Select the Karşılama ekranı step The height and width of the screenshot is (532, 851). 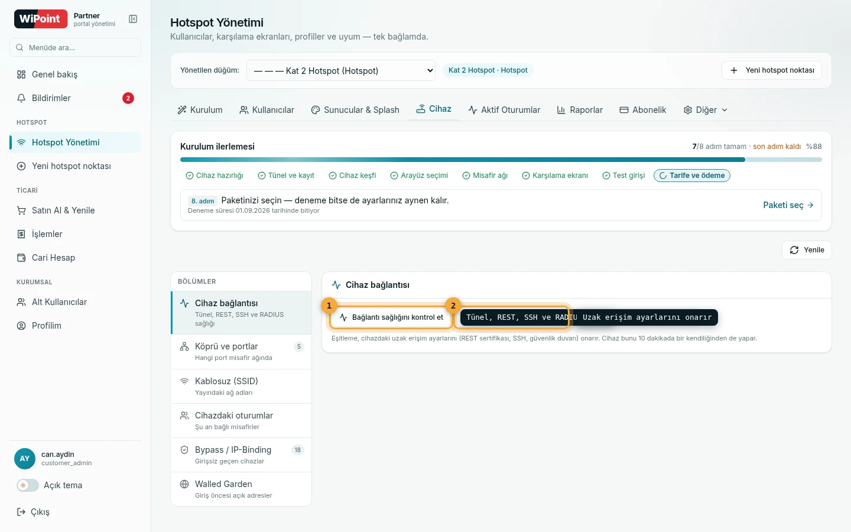(555, 176)
